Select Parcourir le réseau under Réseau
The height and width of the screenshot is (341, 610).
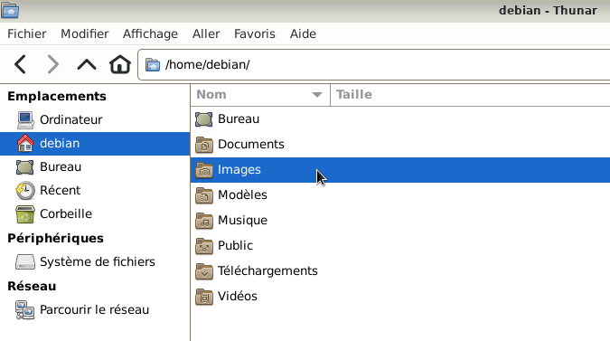click(95, 310)
